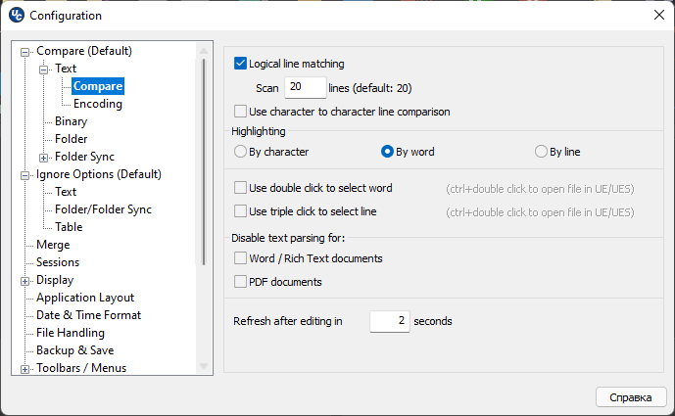Expand the Toolbars / Menus node

coord(25,369)
